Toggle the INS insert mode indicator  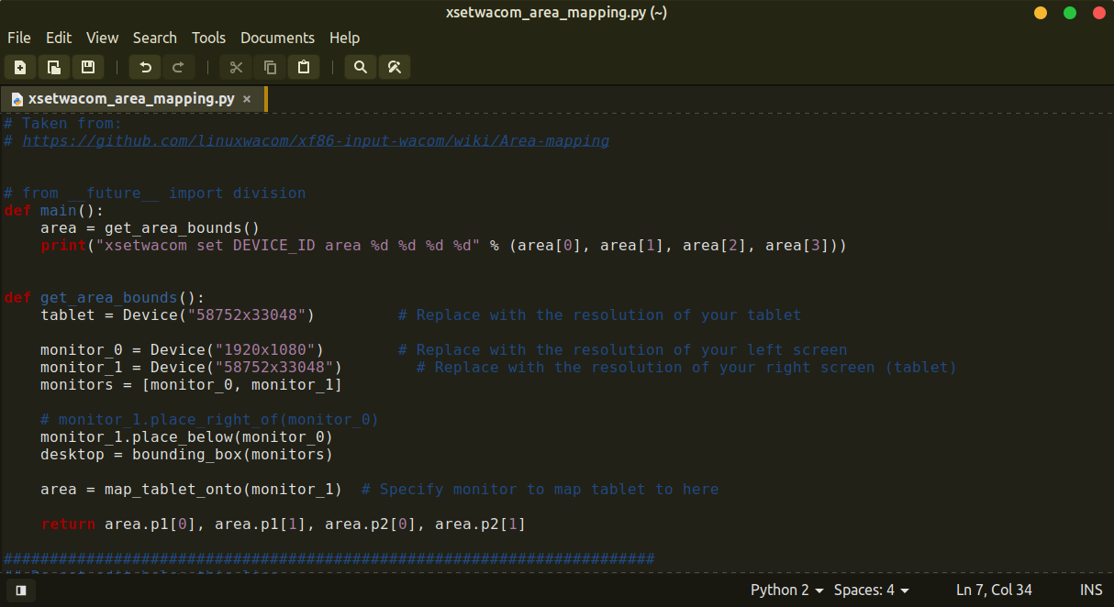pos(1091,590)
